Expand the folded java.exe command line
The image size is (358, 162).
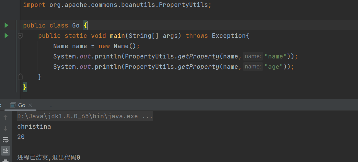click(x=147, y=117)
